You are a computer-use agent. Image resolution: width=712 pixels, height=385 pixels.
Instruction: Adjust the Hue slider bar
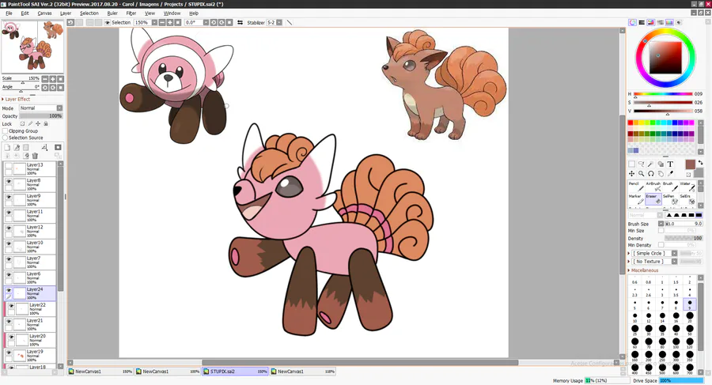point(663,94)
